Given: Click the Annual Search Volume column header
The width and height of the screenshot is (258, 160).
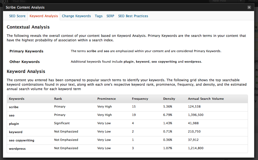Looking at the screenshot, I should pyautogui.click(x=206, y=99).
